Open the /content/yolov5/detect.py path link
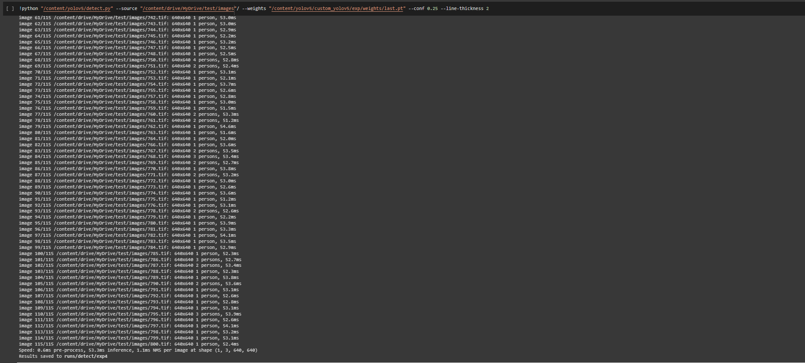805x363 pixels. pos(78,9)
